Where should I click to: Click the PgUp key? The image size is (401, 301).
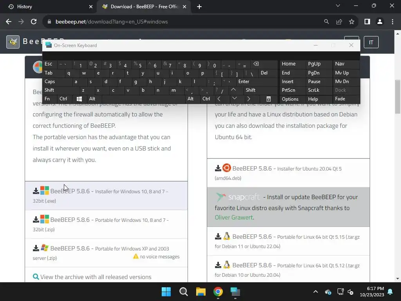[x=319, y=64]
